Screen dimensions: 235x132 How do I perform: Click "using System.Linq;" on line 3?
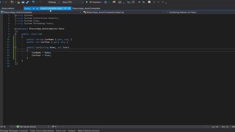(x=28, y=21)
